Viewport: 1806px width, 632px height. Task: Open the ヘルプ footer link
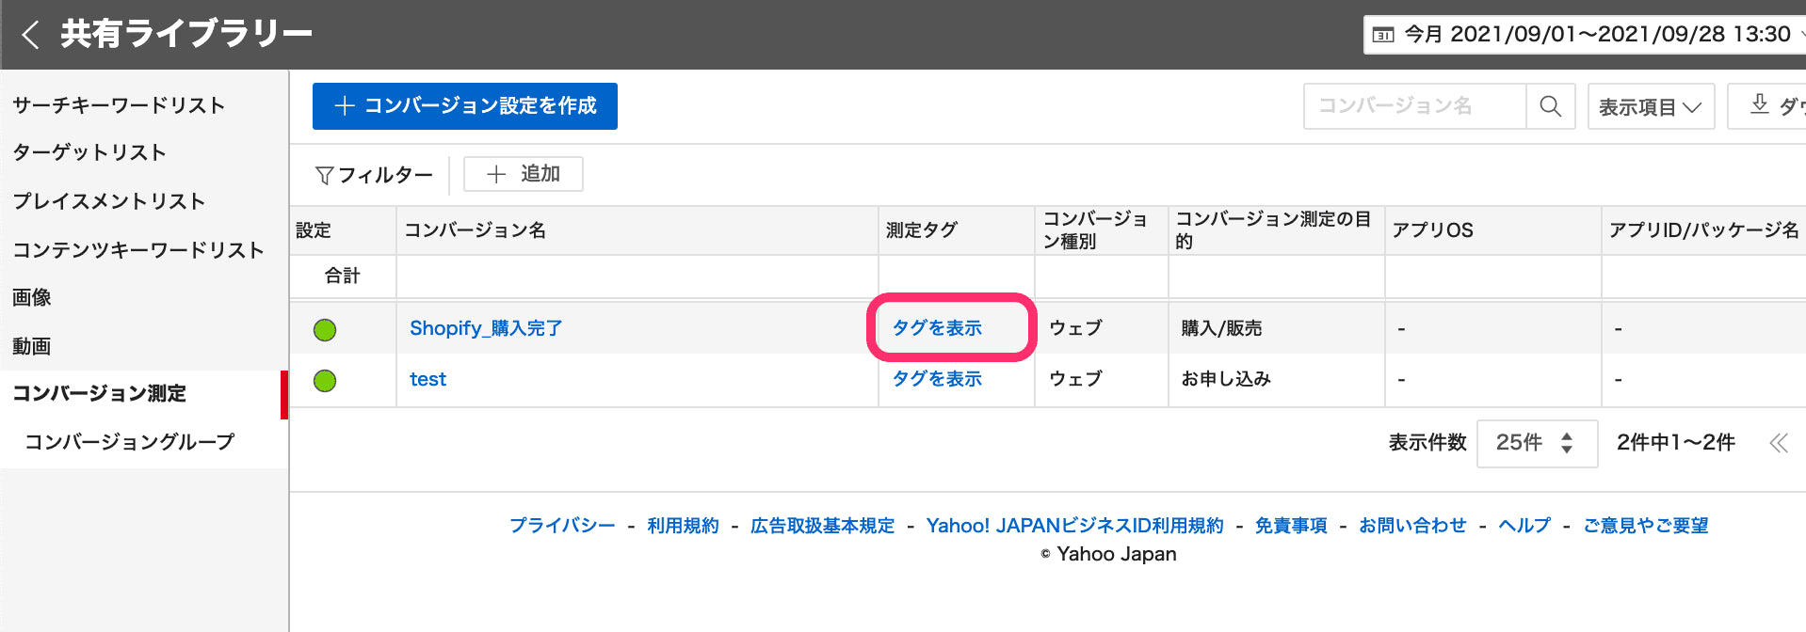1524,525
